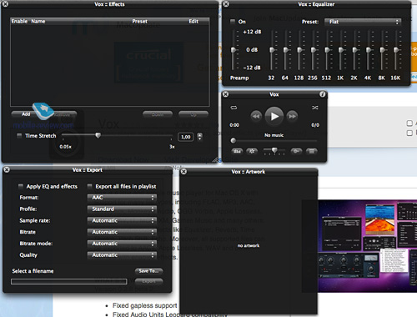Click the Vox track position seek bar
The width and height of the screenshot is (417, 317).
coord(274,141)
